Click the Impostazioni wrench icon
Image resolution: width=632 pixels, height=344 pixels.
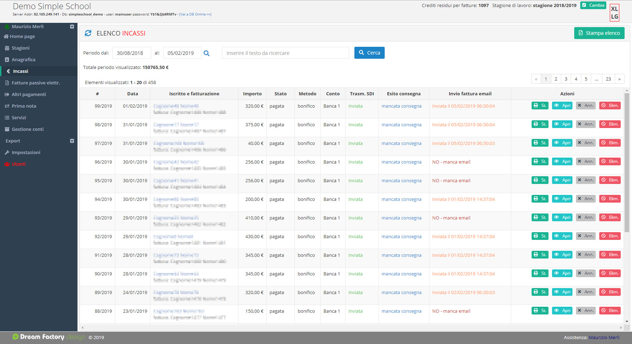click(x=7, y=153)
